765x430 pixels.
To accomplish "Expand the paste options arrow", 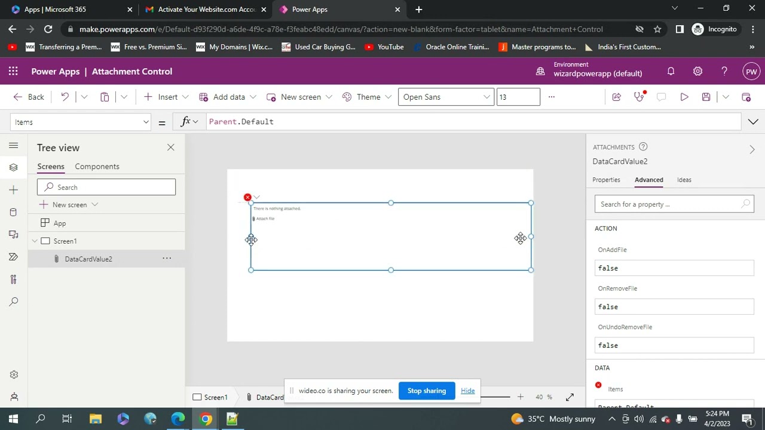I will click(124, 97).
